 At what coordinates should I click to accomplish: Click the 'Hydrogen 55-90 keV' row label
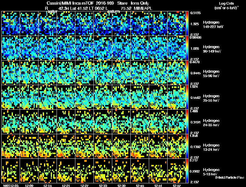click(x=211, y=74)
